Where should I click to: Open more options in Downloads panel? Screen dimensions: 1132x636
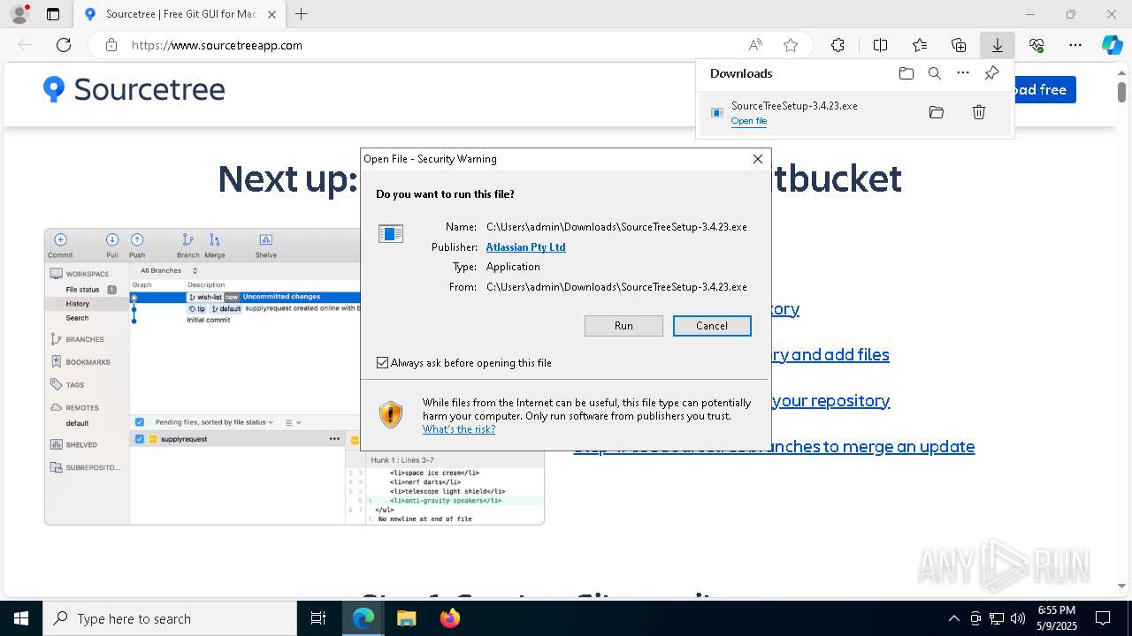tap(963, 73)
